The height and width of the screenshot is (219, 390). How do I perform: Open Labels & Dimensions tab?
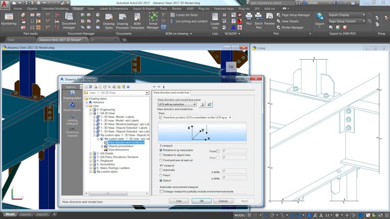point(113,8)
